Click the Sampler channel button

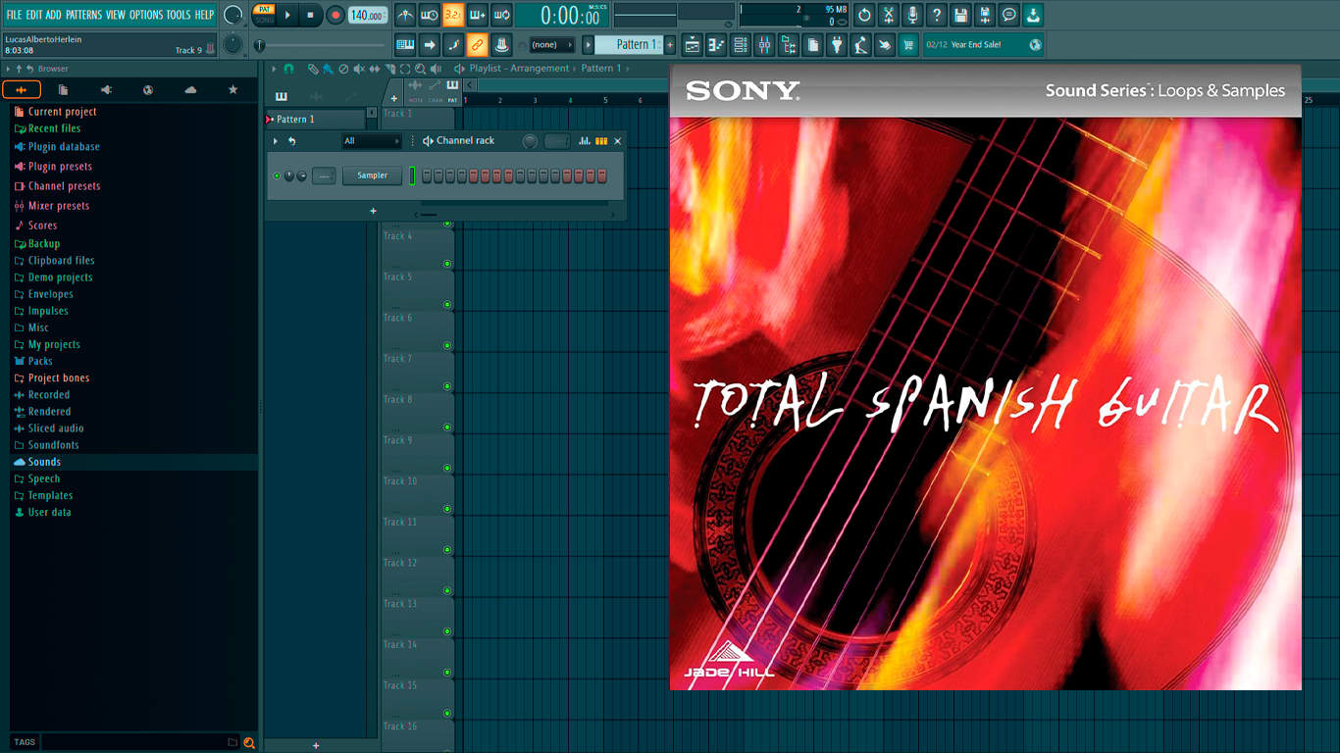372,176
